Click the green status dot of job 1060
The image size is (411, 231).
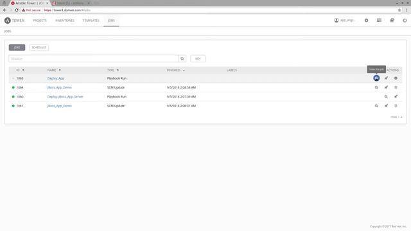click(x=13, y=97)
